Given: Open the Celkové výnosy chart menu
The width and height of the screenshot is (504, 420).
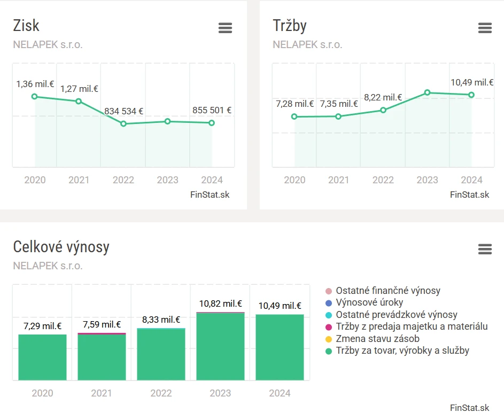Looking at the screenshot, I should (485, 249).
